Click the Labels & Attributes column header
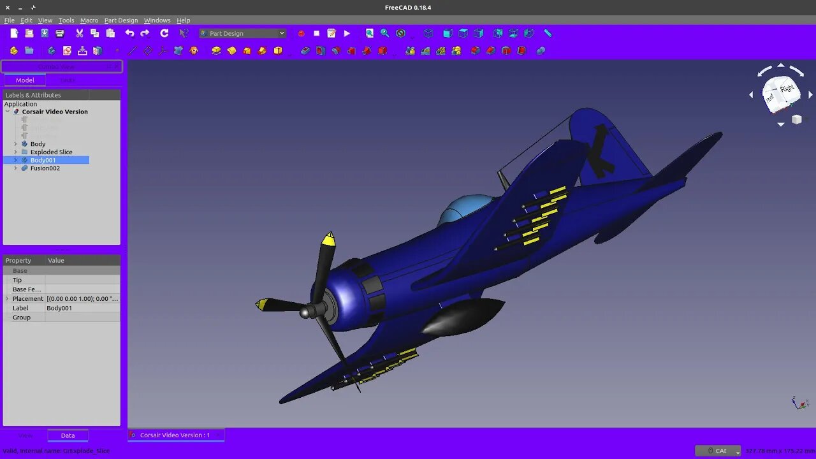This screenshot has height=459, width=816. 46,95
